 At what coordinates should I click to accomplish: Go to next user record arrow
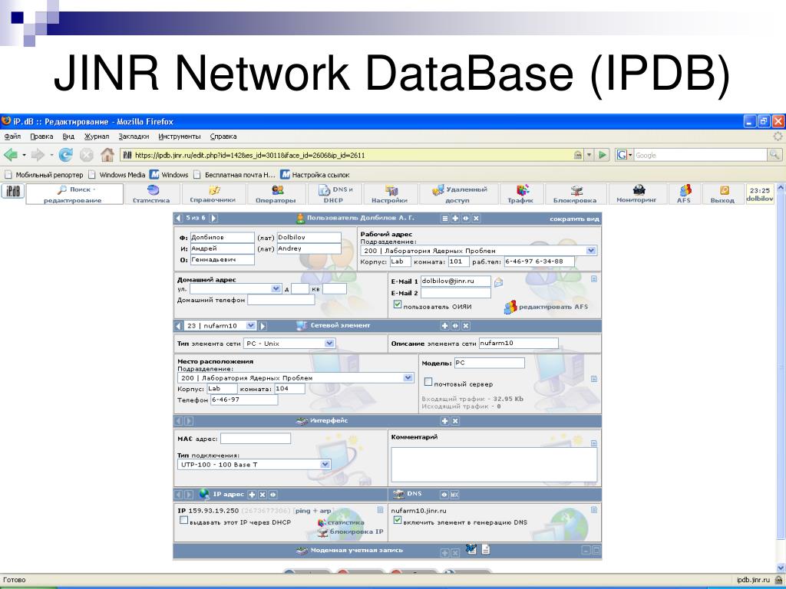(x=213, y=218)
